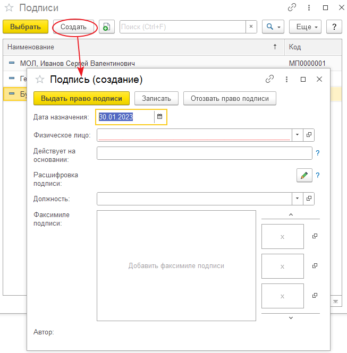Open three-dot menu in Подпись dialog

click(x=286, y=79)
